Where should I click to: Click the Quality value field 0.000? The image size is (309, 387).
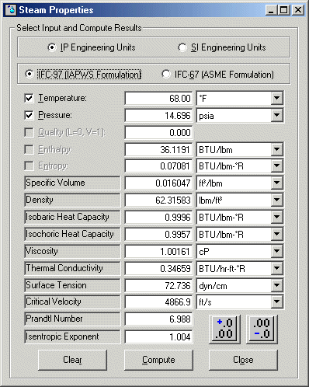158,132
